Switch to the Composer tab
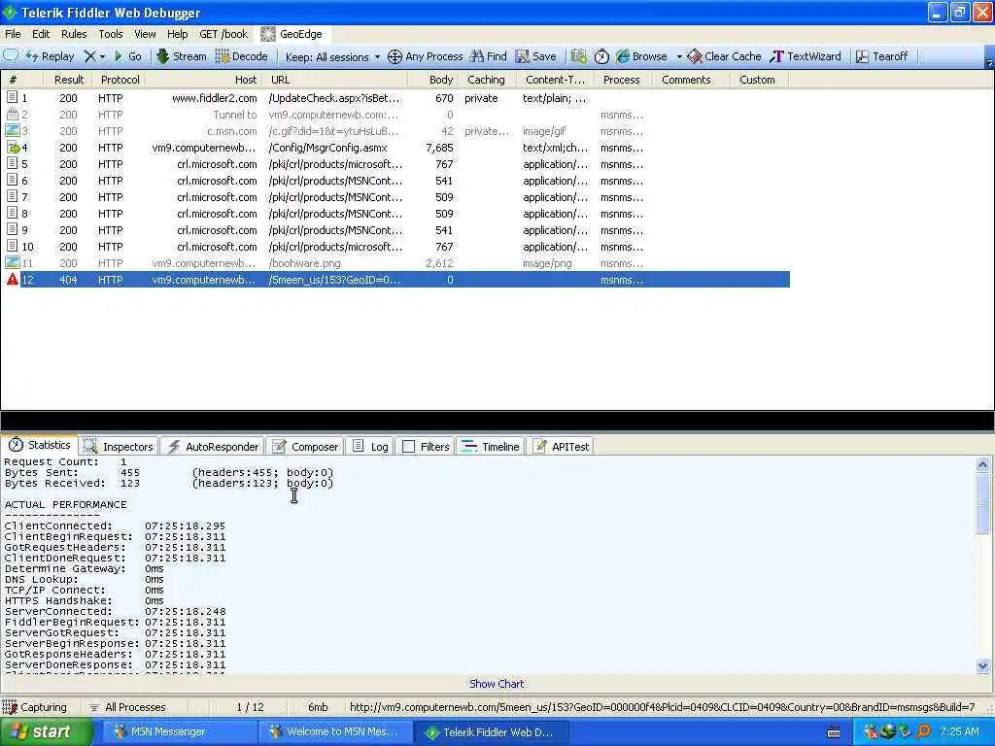This screenshot has height=746, width=995. [x=305, y=447]
